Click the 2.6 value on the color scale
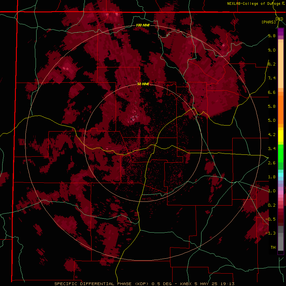The width and height of the screenshot is (286, 286). tap(272, 163)
